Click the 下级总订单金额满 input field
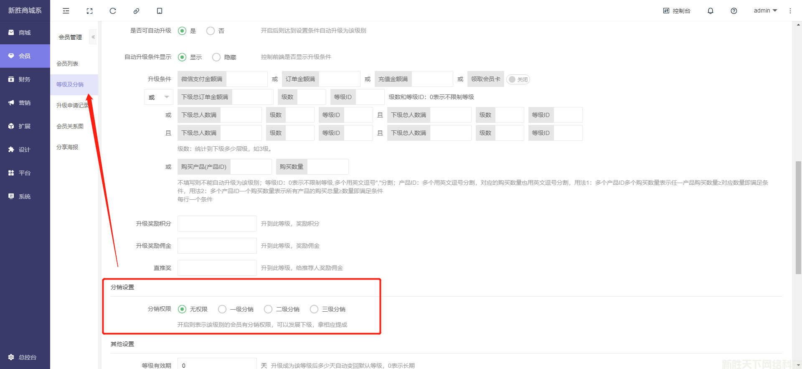The height and width of the screenshot is (369, 802). click(252, 97)
